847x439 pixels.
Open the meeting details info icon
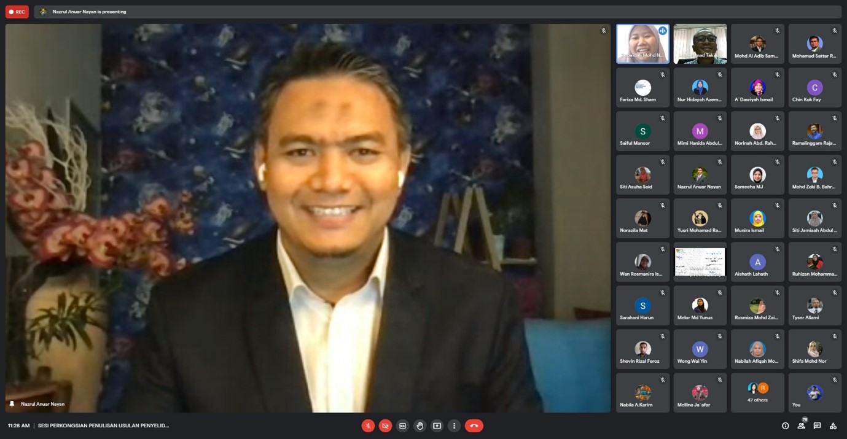pos(785,425)
